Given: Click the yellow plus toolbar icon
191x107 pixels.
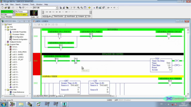Looking at the screenshot, I should (89, 8).
